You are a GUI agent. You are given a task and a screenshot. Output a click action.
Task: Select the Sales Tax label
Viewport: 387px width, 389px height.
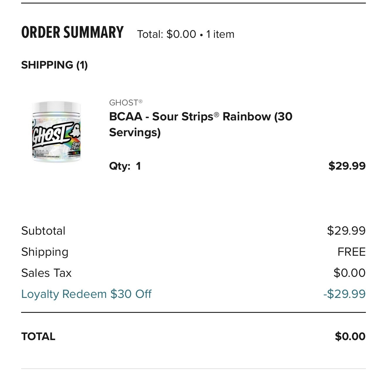(x=46, y=273)
